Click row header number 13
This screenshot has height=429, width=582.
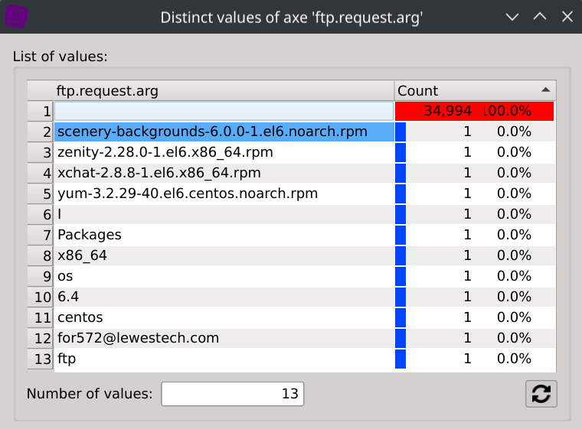(41, 358)
